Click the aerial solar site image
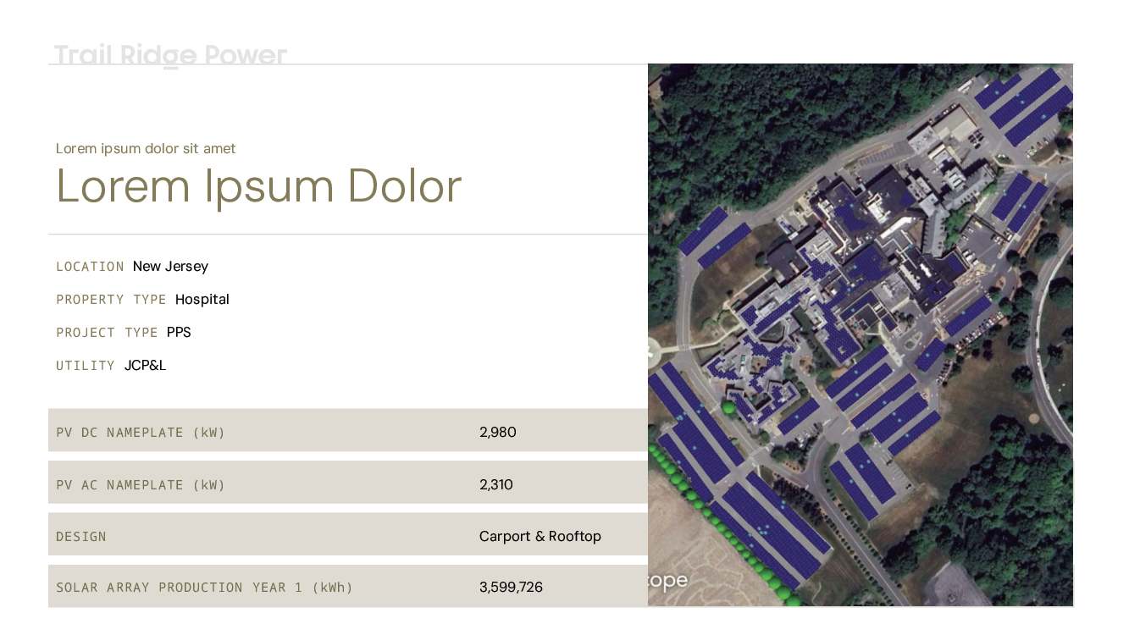This screenshot has width=1129, height=635. click(860, 334)
